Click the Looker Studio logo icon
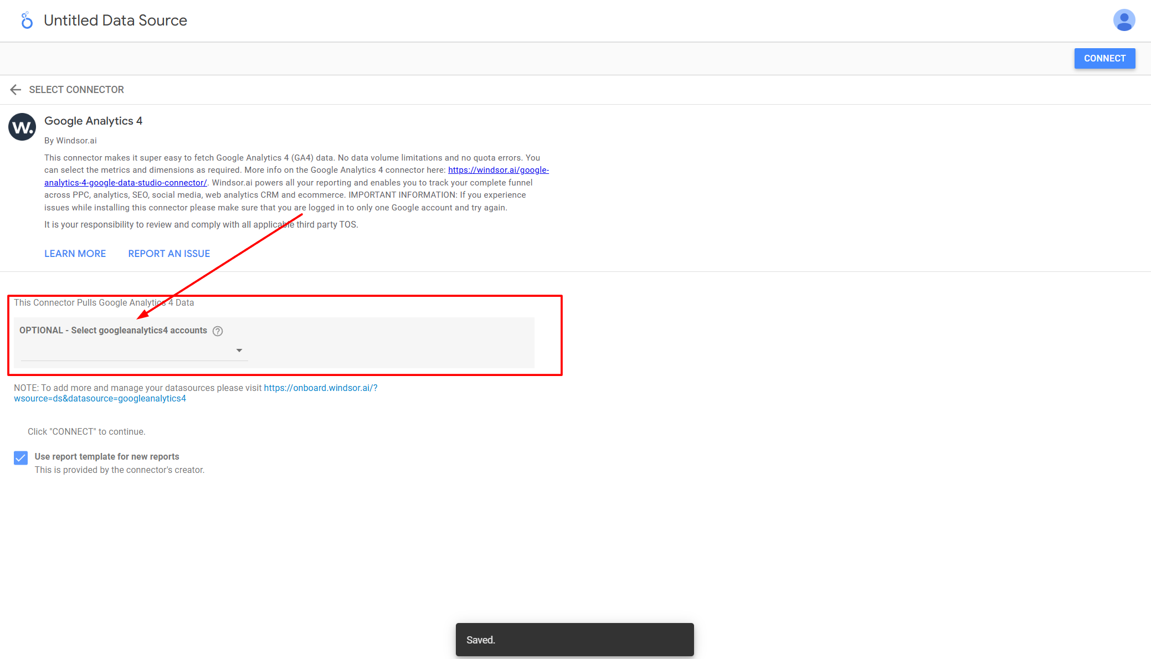This screenshot has width=1151, height=659. [x=27, y=20]
